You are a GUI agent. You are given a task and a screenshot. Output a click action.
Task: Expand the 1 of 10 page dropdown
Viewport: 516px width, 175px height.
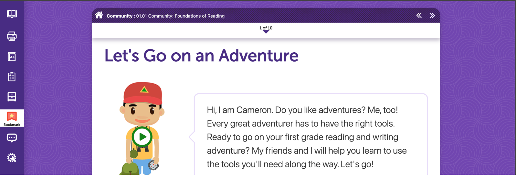(266, 30)
